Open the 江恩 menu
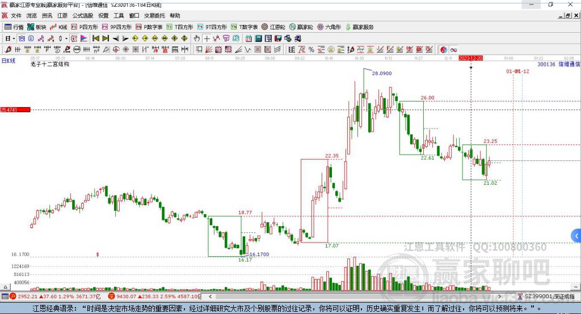 point(62,15)
